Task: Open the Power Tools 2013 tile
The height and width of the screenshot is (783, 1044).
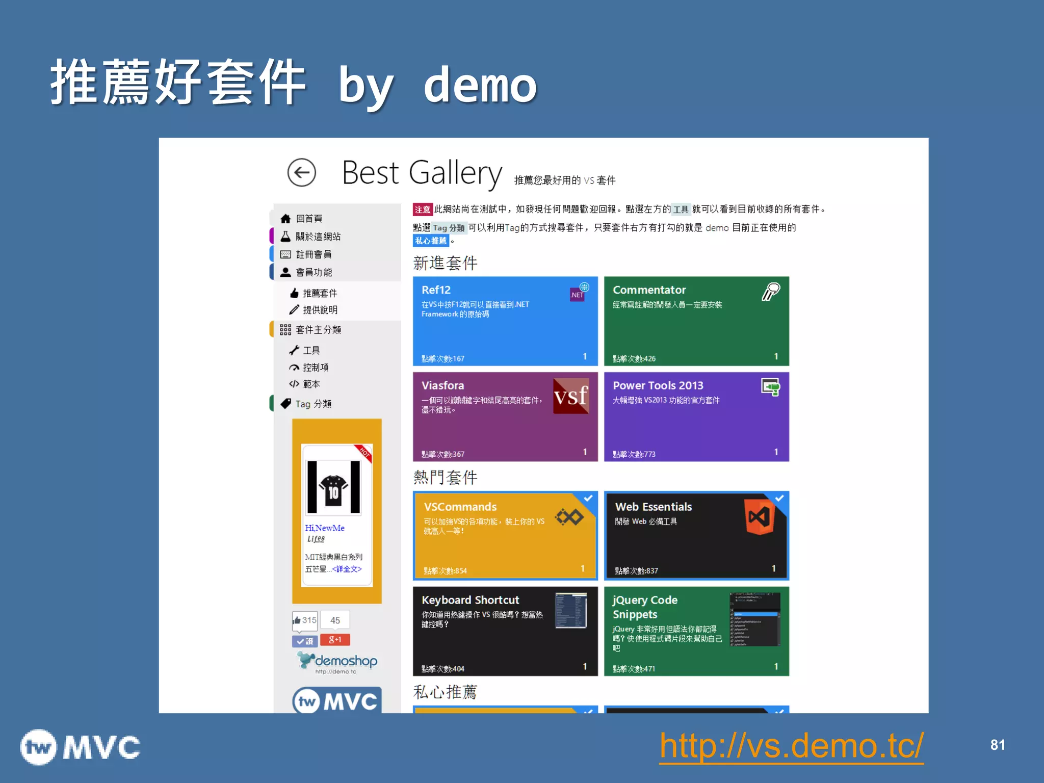Action: 696,416
